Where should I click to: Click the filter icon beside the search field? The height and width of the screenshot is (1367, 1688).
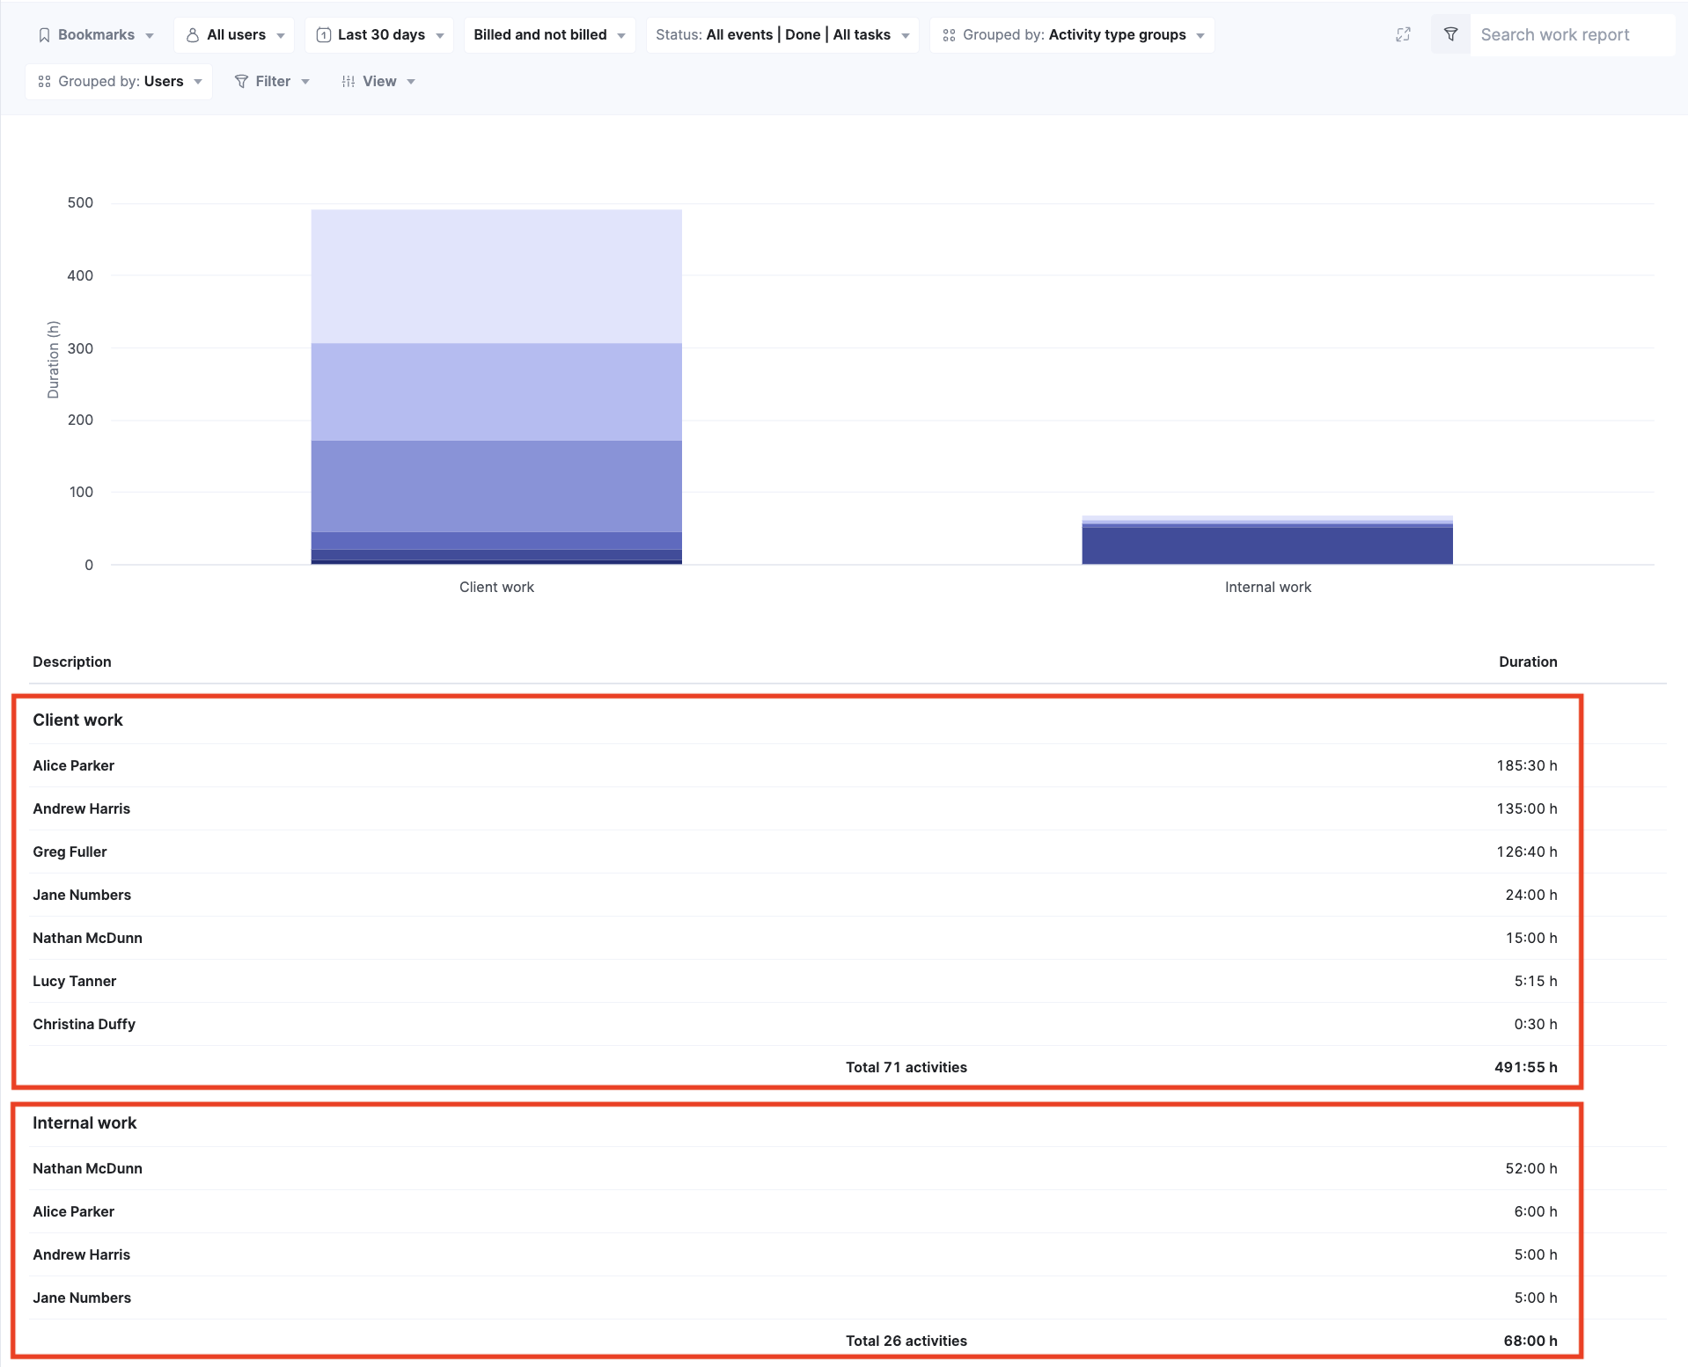click(1449, 34)
